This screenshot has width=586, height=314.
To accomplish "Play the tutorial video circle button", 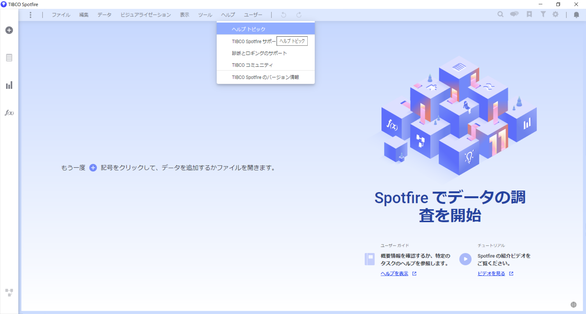I will pyautogui.click(x=465, y=259).
